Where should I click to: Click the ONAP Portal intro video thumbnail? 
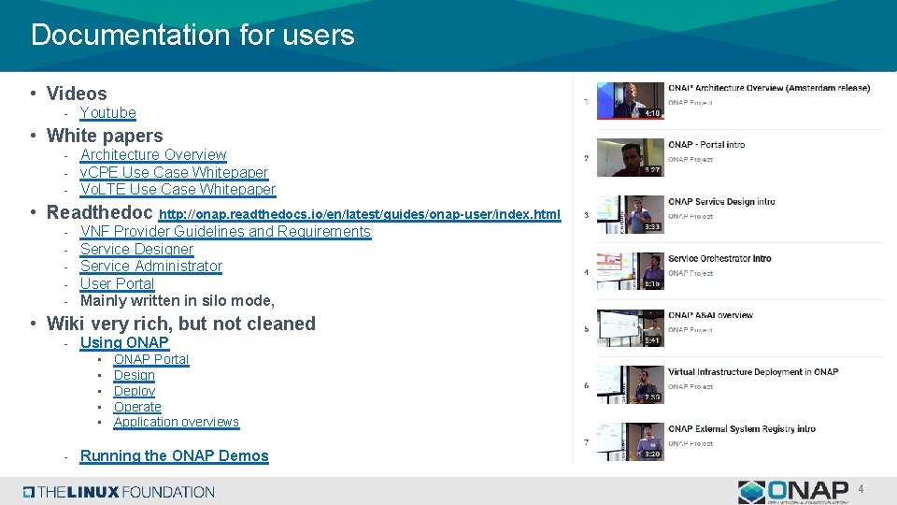tap(631, 157)
